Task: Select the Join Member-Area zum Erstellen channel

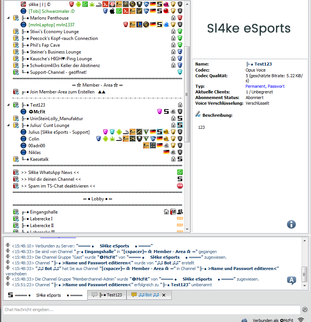Action: point(62,92)
